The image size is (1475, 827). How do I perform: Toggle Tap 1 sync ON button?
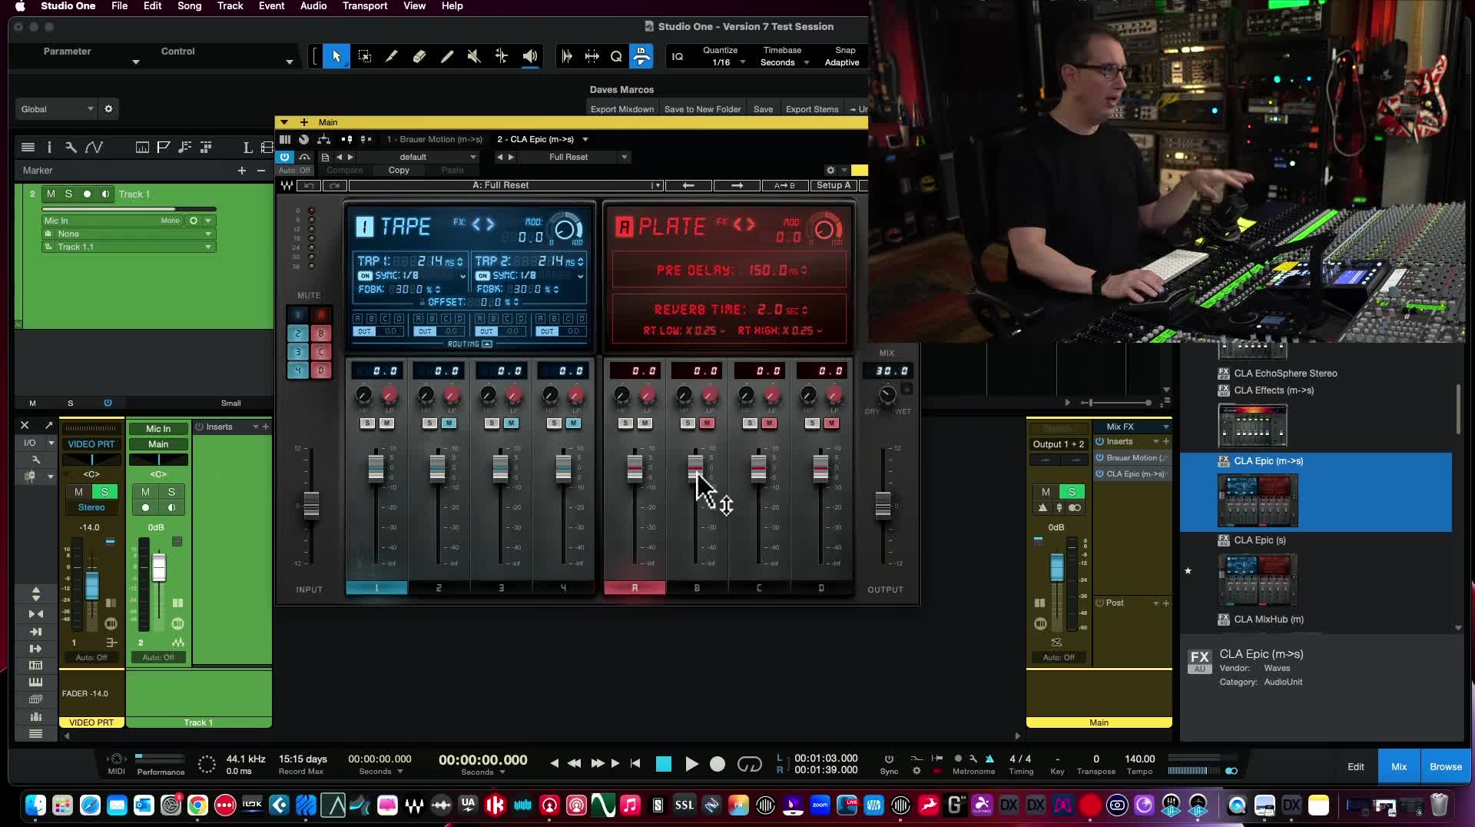(x=366, y=275)
